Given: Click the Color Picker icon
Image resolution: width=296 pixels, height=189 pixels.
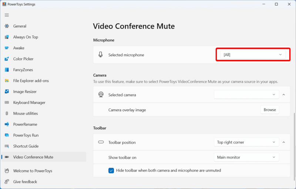Looking at the screenshot, I should pos(7,59).
